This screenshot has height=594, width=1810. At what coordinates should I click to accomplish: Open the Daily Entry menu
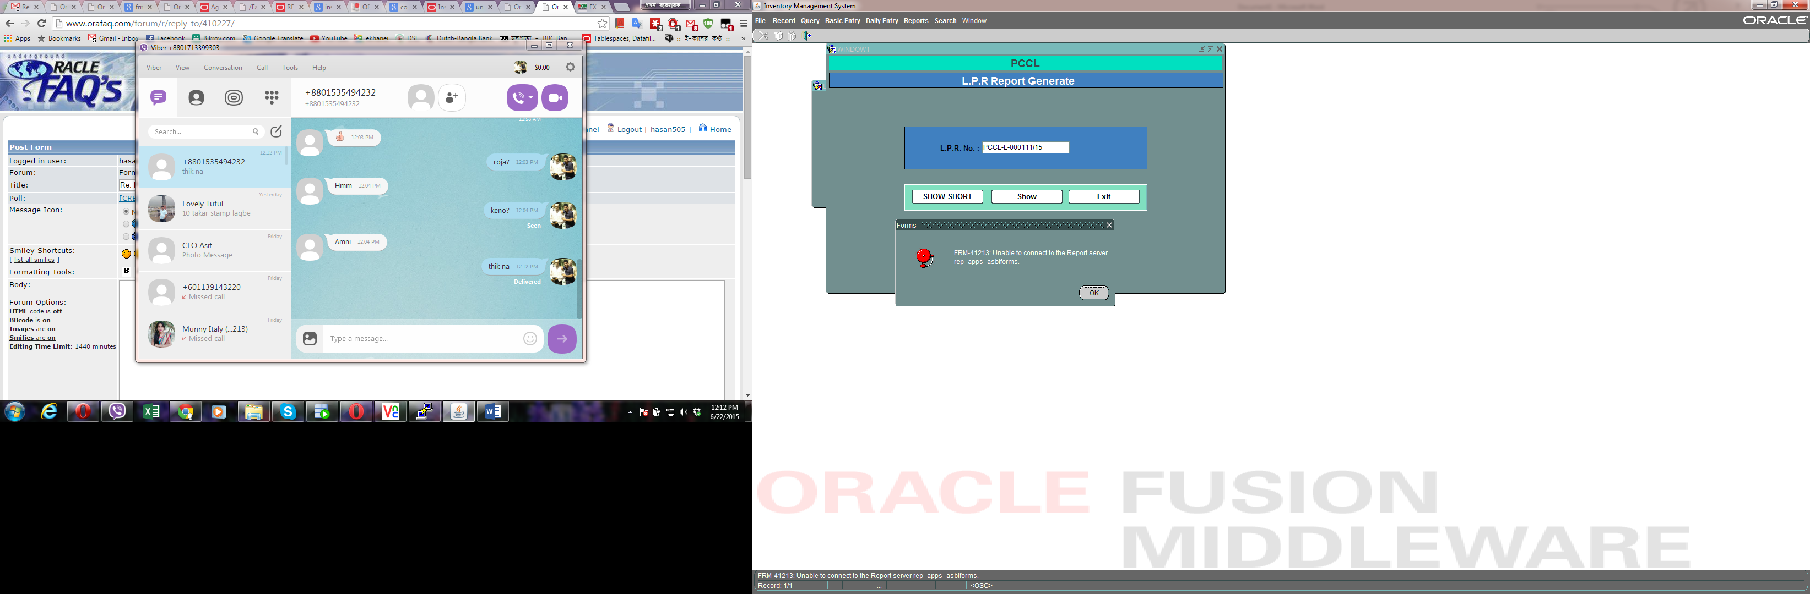click(882, 21)
